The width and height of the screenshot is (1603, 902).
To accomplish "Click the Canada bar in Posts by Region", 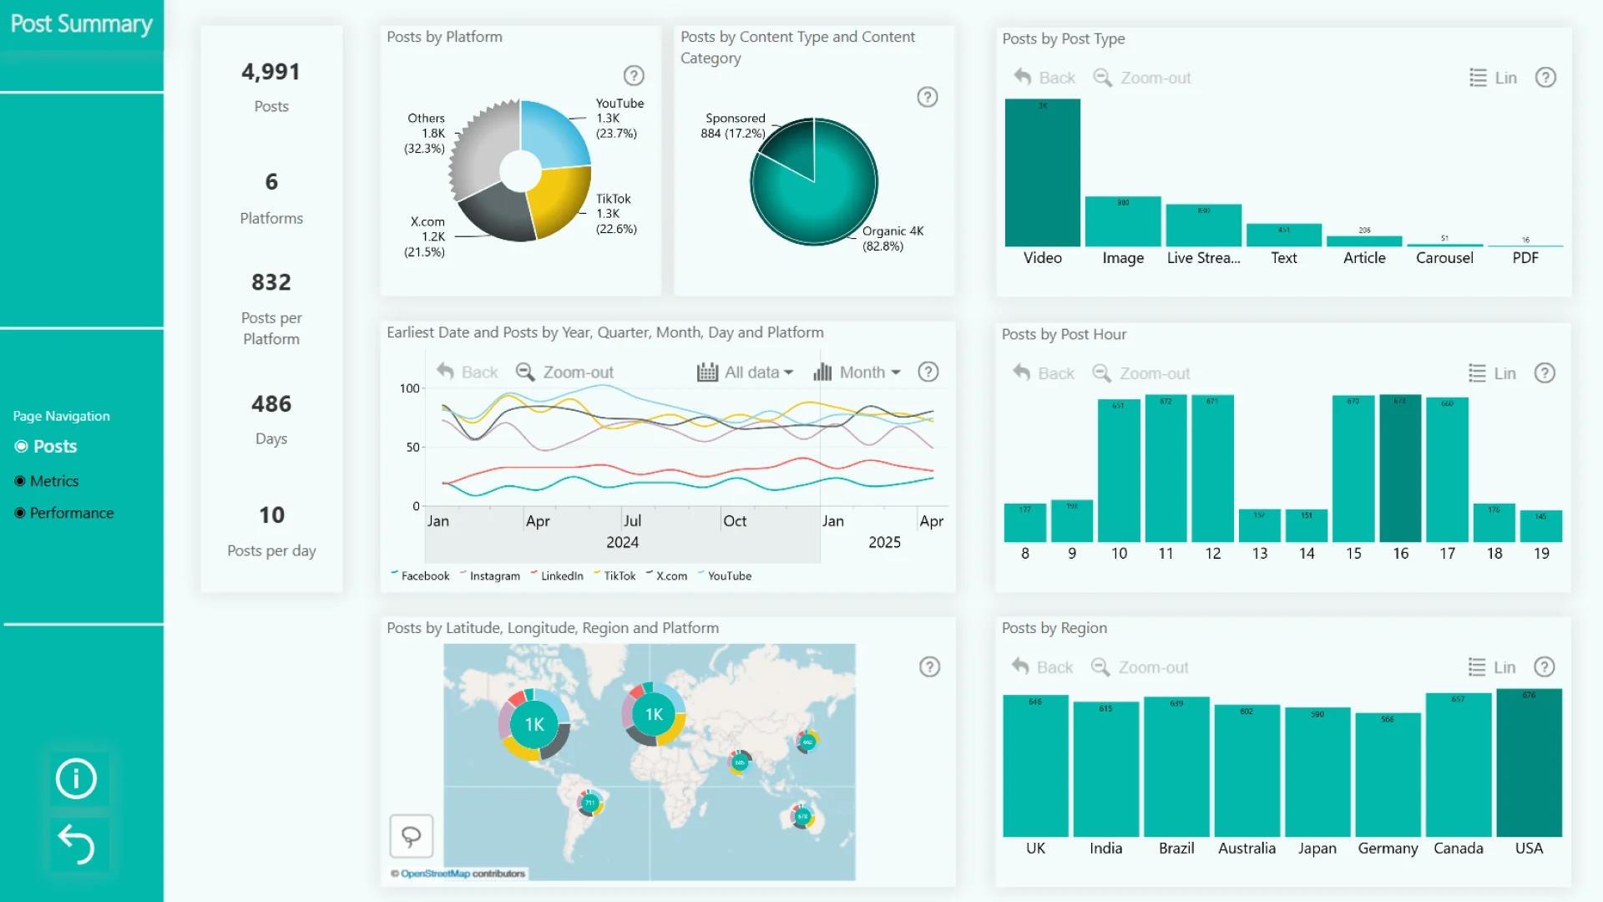I will point(1459,765).
